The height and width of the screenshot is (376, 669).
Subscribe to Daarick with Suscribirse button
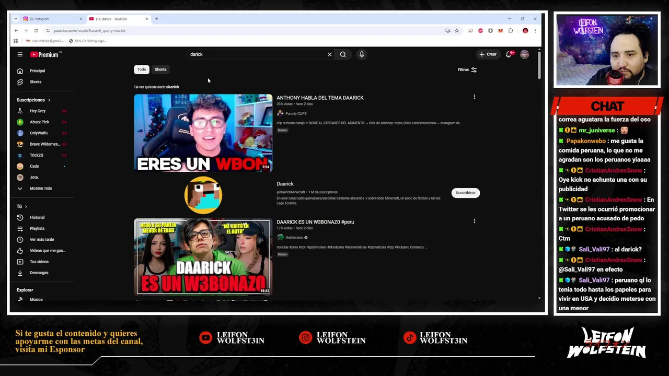[x=465, y=193]
